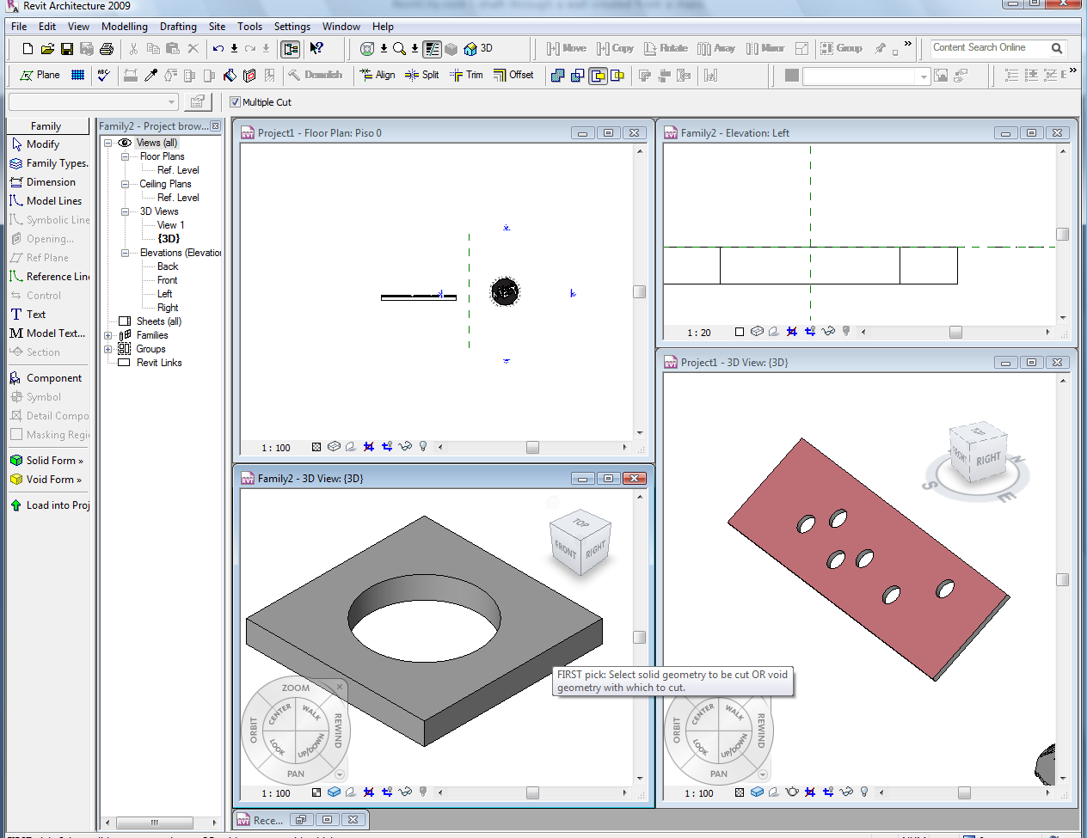Click the Plane tool icon
The width and height of the screenshot is (1087, 838).
[x=40, y=76]
